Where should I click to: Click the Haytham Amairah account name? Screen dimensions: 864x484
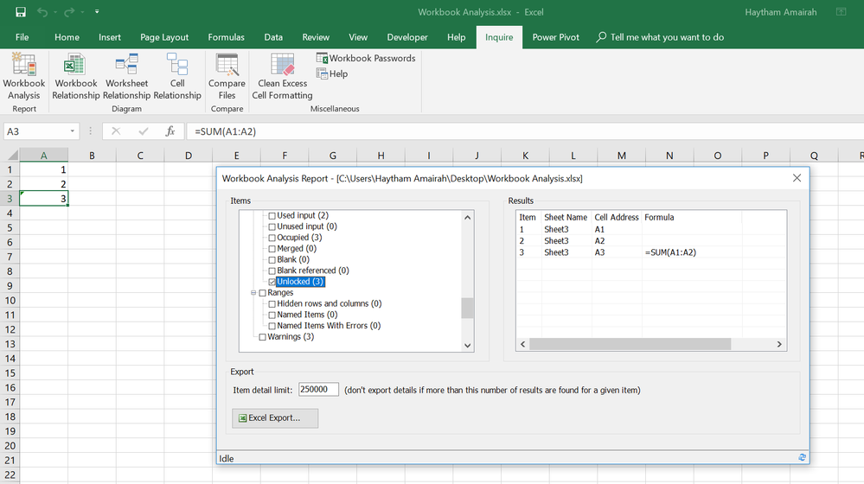coord(781,12)
